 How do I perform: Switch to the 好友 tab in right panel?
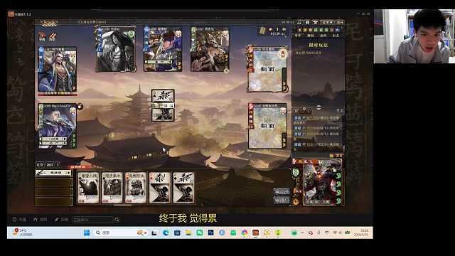point(336,36)
